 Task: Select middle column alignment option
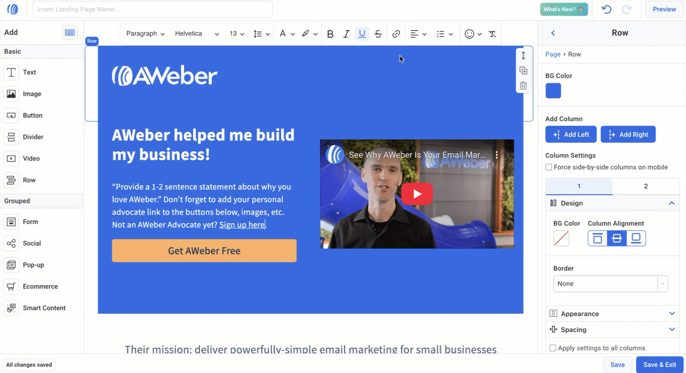(617, 239)
